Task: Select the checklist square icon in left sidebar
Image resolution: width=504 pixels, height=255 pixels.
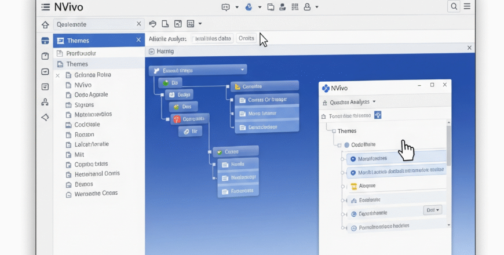Action: click(45, 87)
